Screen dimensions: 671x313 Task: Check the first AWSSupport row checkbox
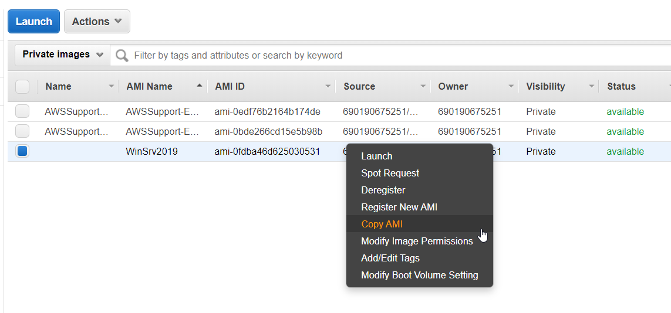click(22, 111)
